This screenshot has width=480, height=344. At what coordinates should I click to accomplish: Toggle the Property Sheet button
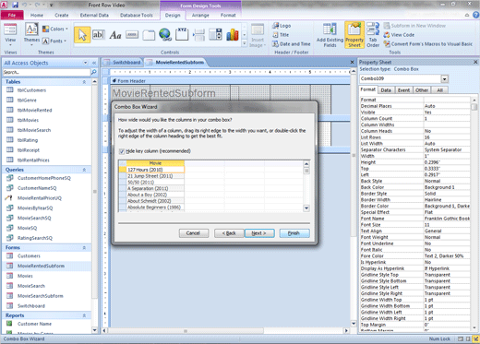click(354, 35)
